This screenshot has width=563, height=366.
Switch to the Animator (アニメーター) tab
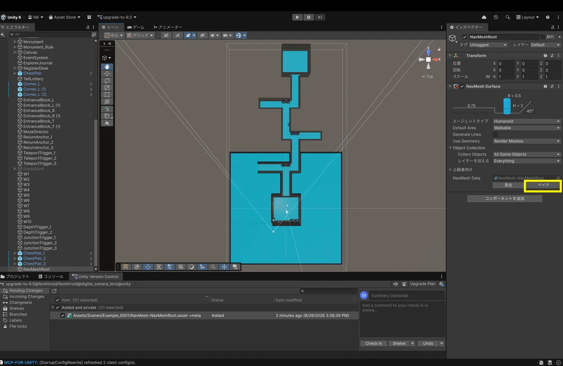167,27
